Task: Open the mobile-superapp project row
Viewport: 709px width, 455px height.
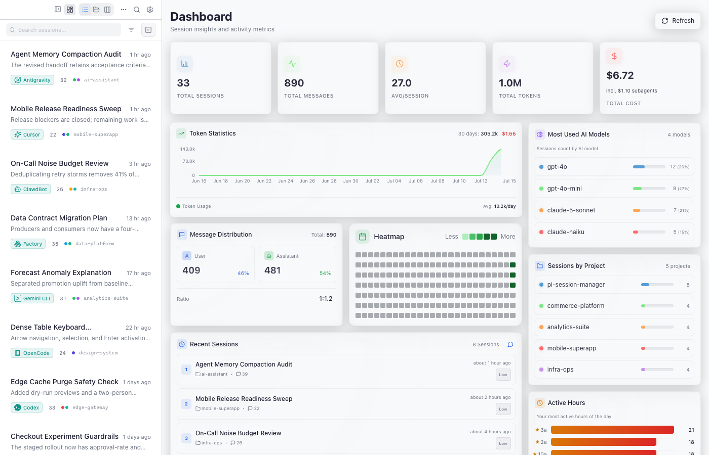Action: (614, 348)
